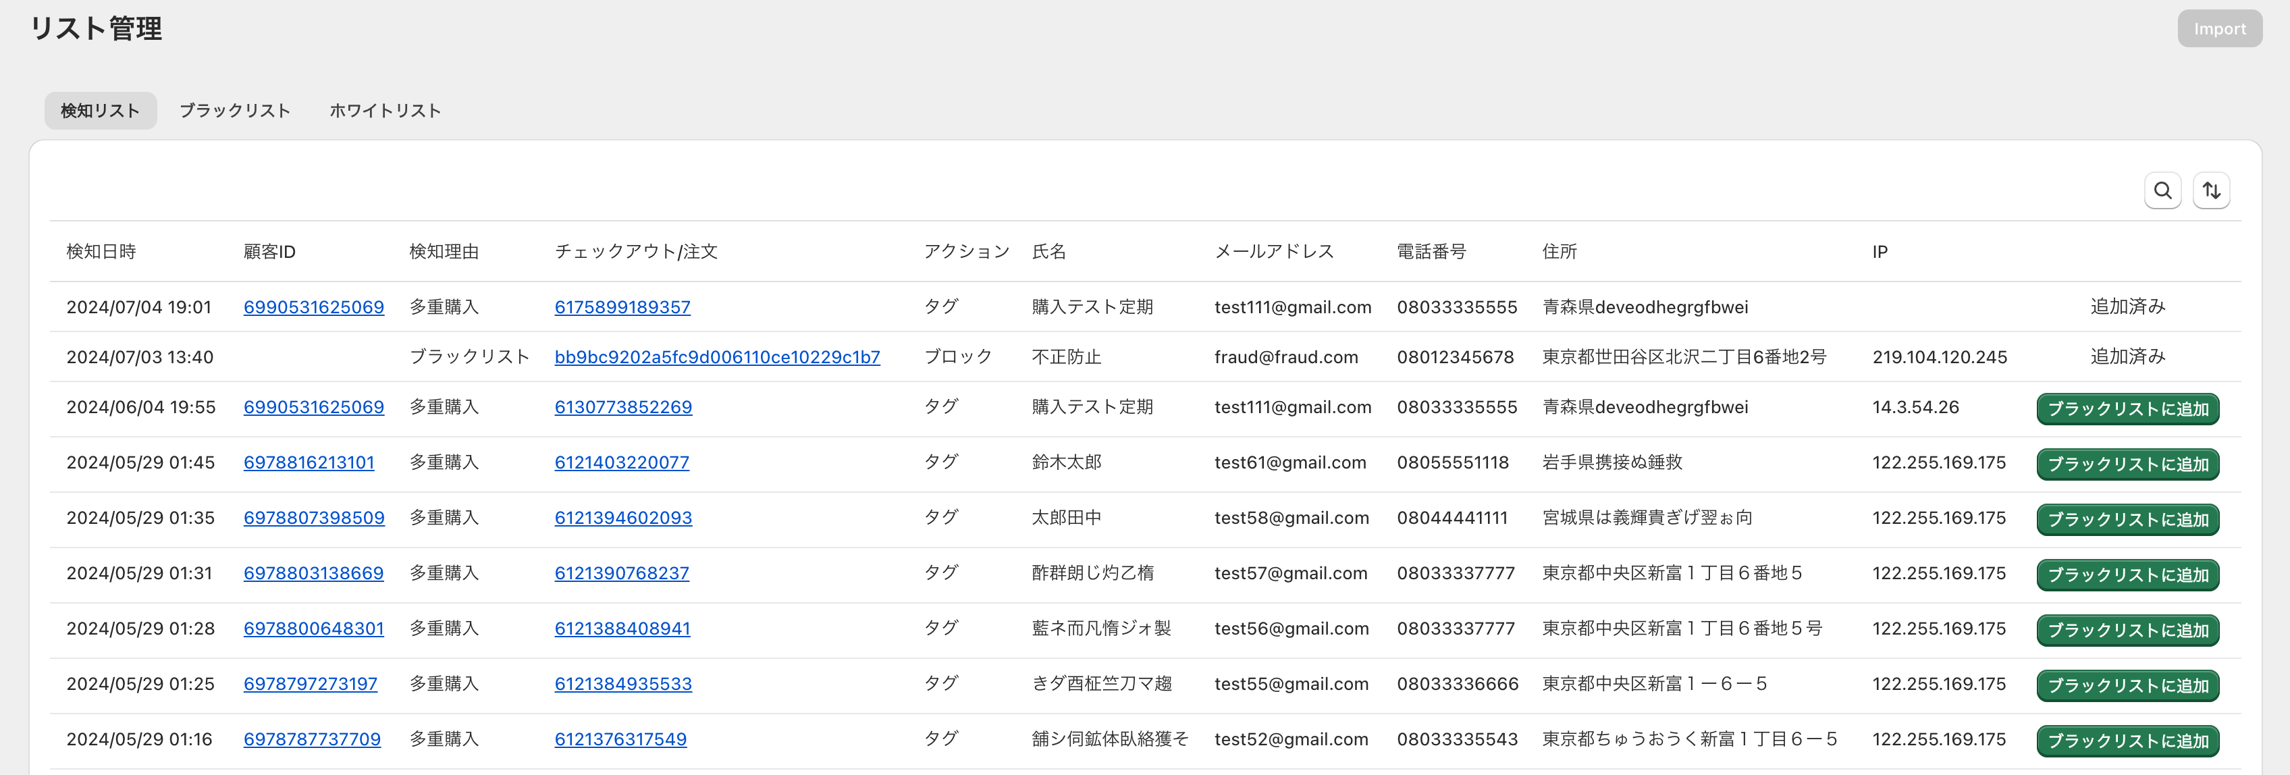Click the search magnifier icon

[2162, 190]
